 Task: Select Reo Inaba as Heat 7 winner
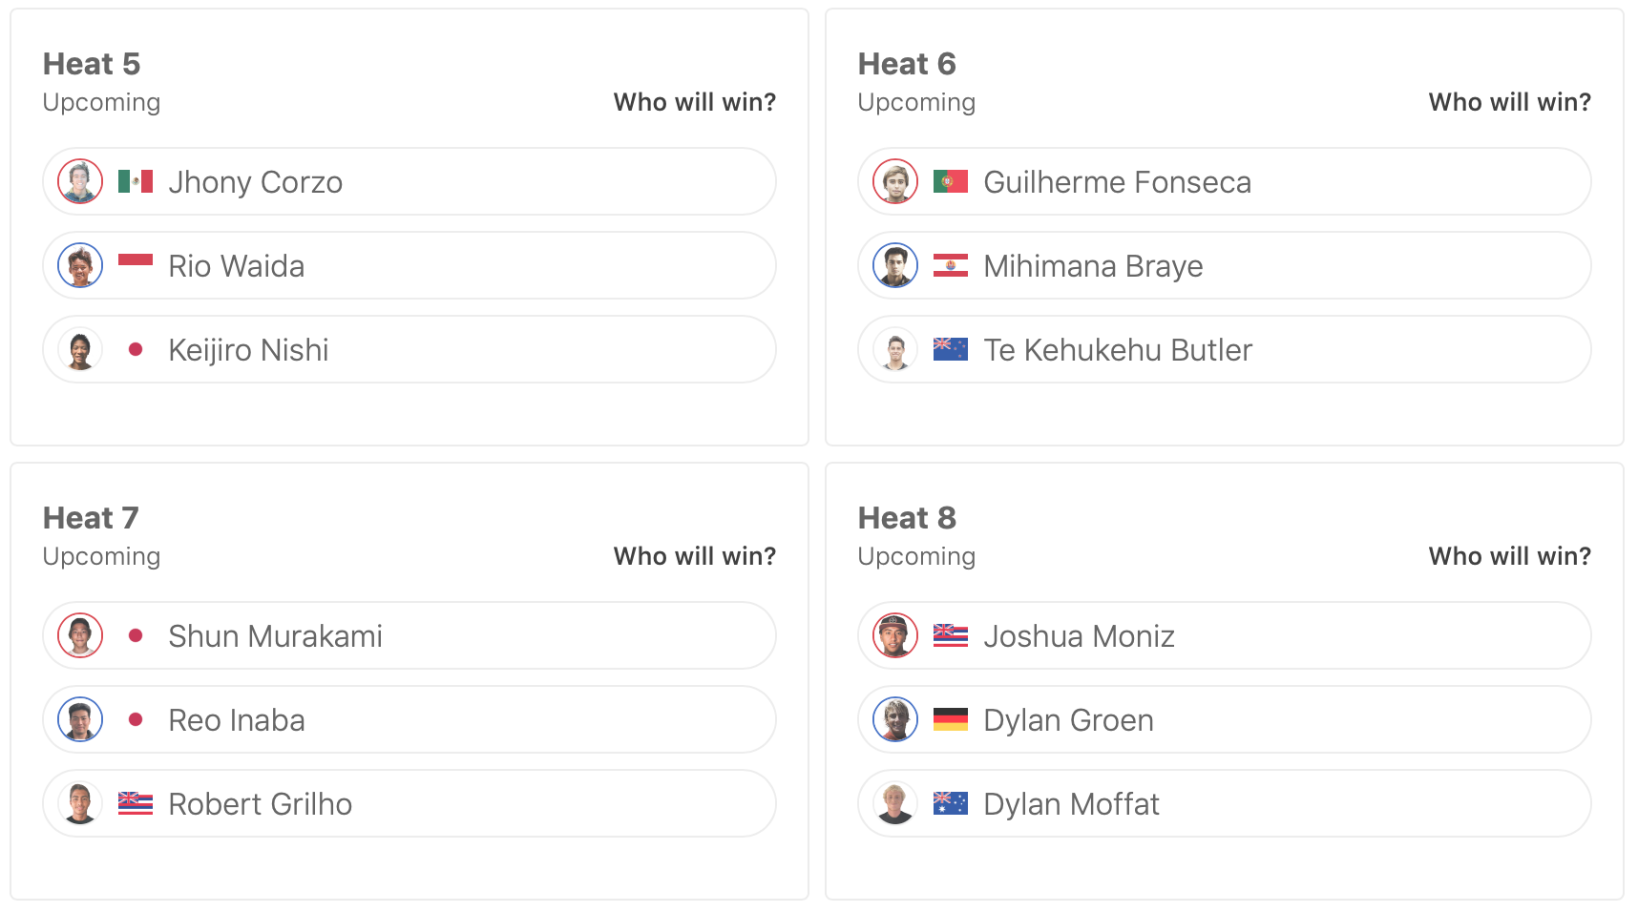point(409,719)
